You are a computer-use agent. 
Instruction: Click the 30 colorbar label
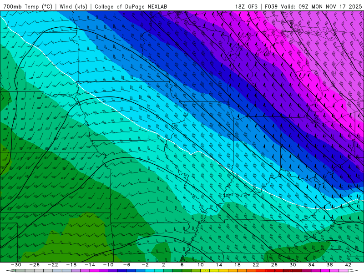pyautogui.click(x=293, y=265)
